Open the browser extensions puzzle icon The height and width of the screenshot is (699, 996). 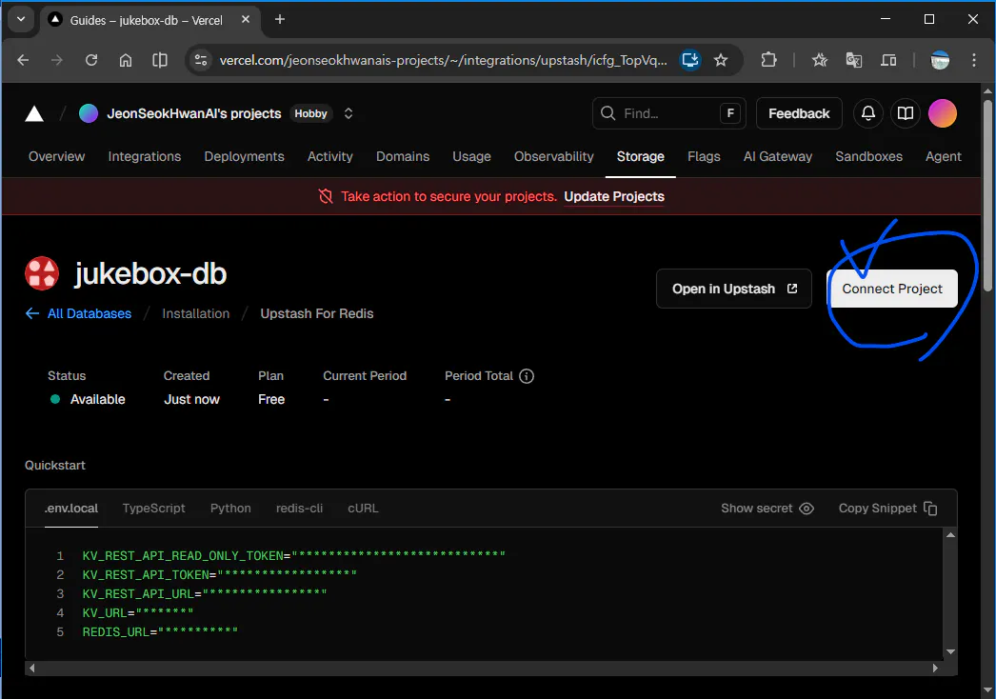(768, 60)
